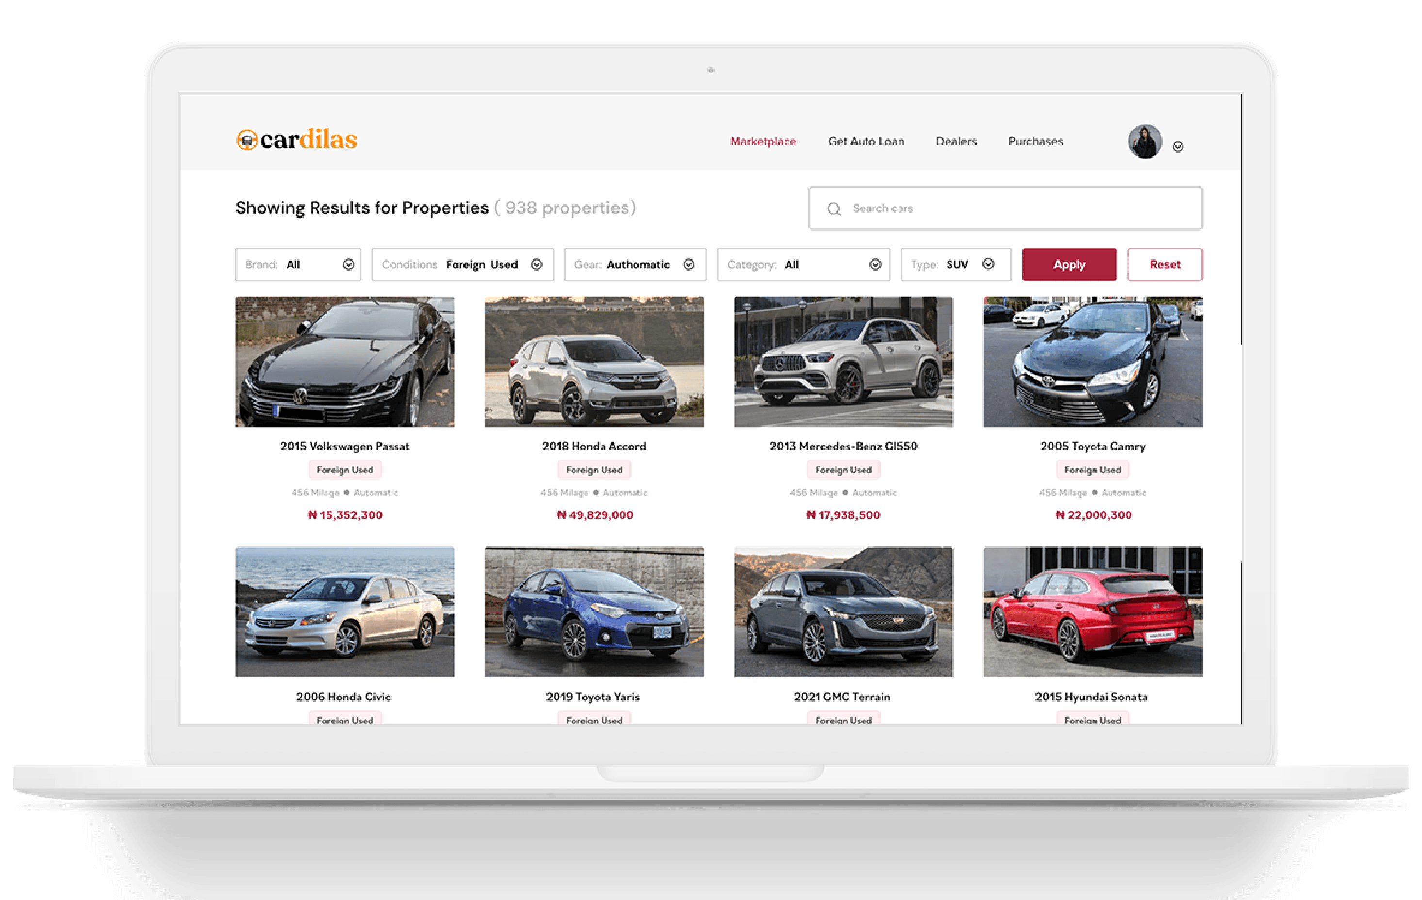This screenshot has width=1422, height=900.
Task: Open the Purchases menu item
Action: click(x=1035, y=142)
